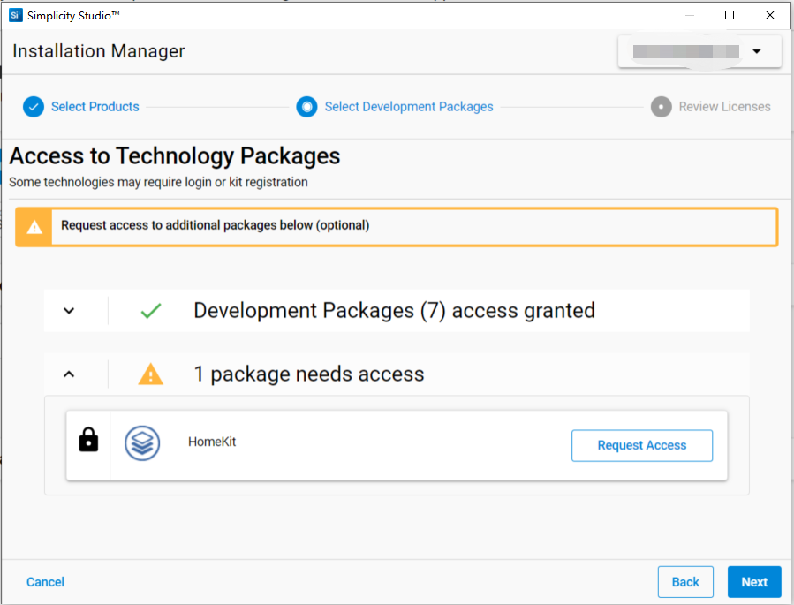
Task: Click the Select Products blue checkmark icon
Action: (x=34, y=107)
